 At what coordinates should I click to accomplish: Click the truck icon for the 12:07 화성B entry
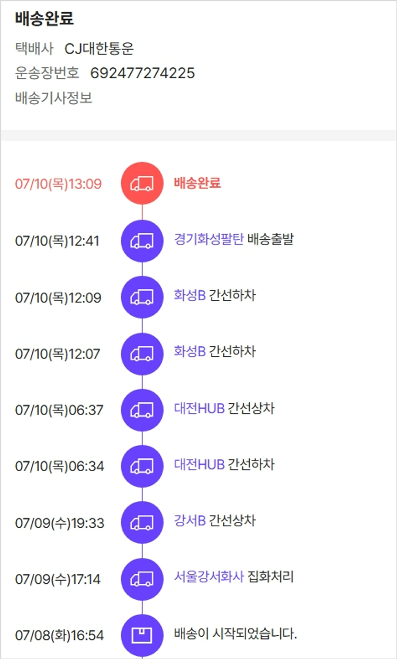click(142, 354)
